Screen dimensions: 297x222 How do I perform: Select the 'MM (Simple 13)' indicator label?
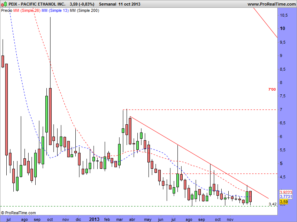pos(55,11)
